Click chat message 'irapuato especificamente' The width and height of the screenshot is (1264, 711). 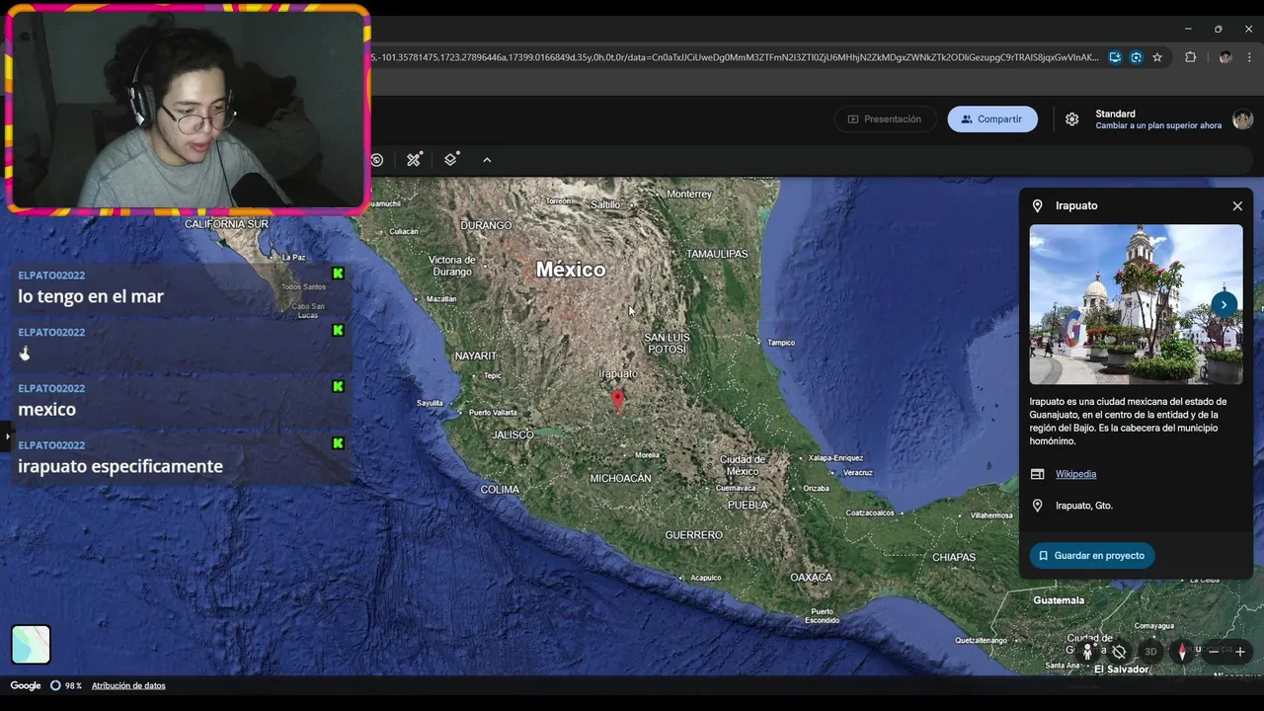(120, 466)
